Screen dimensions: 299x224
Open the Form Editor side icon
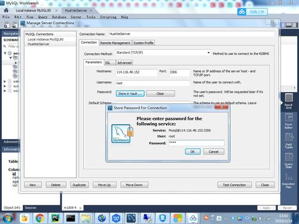289,121
